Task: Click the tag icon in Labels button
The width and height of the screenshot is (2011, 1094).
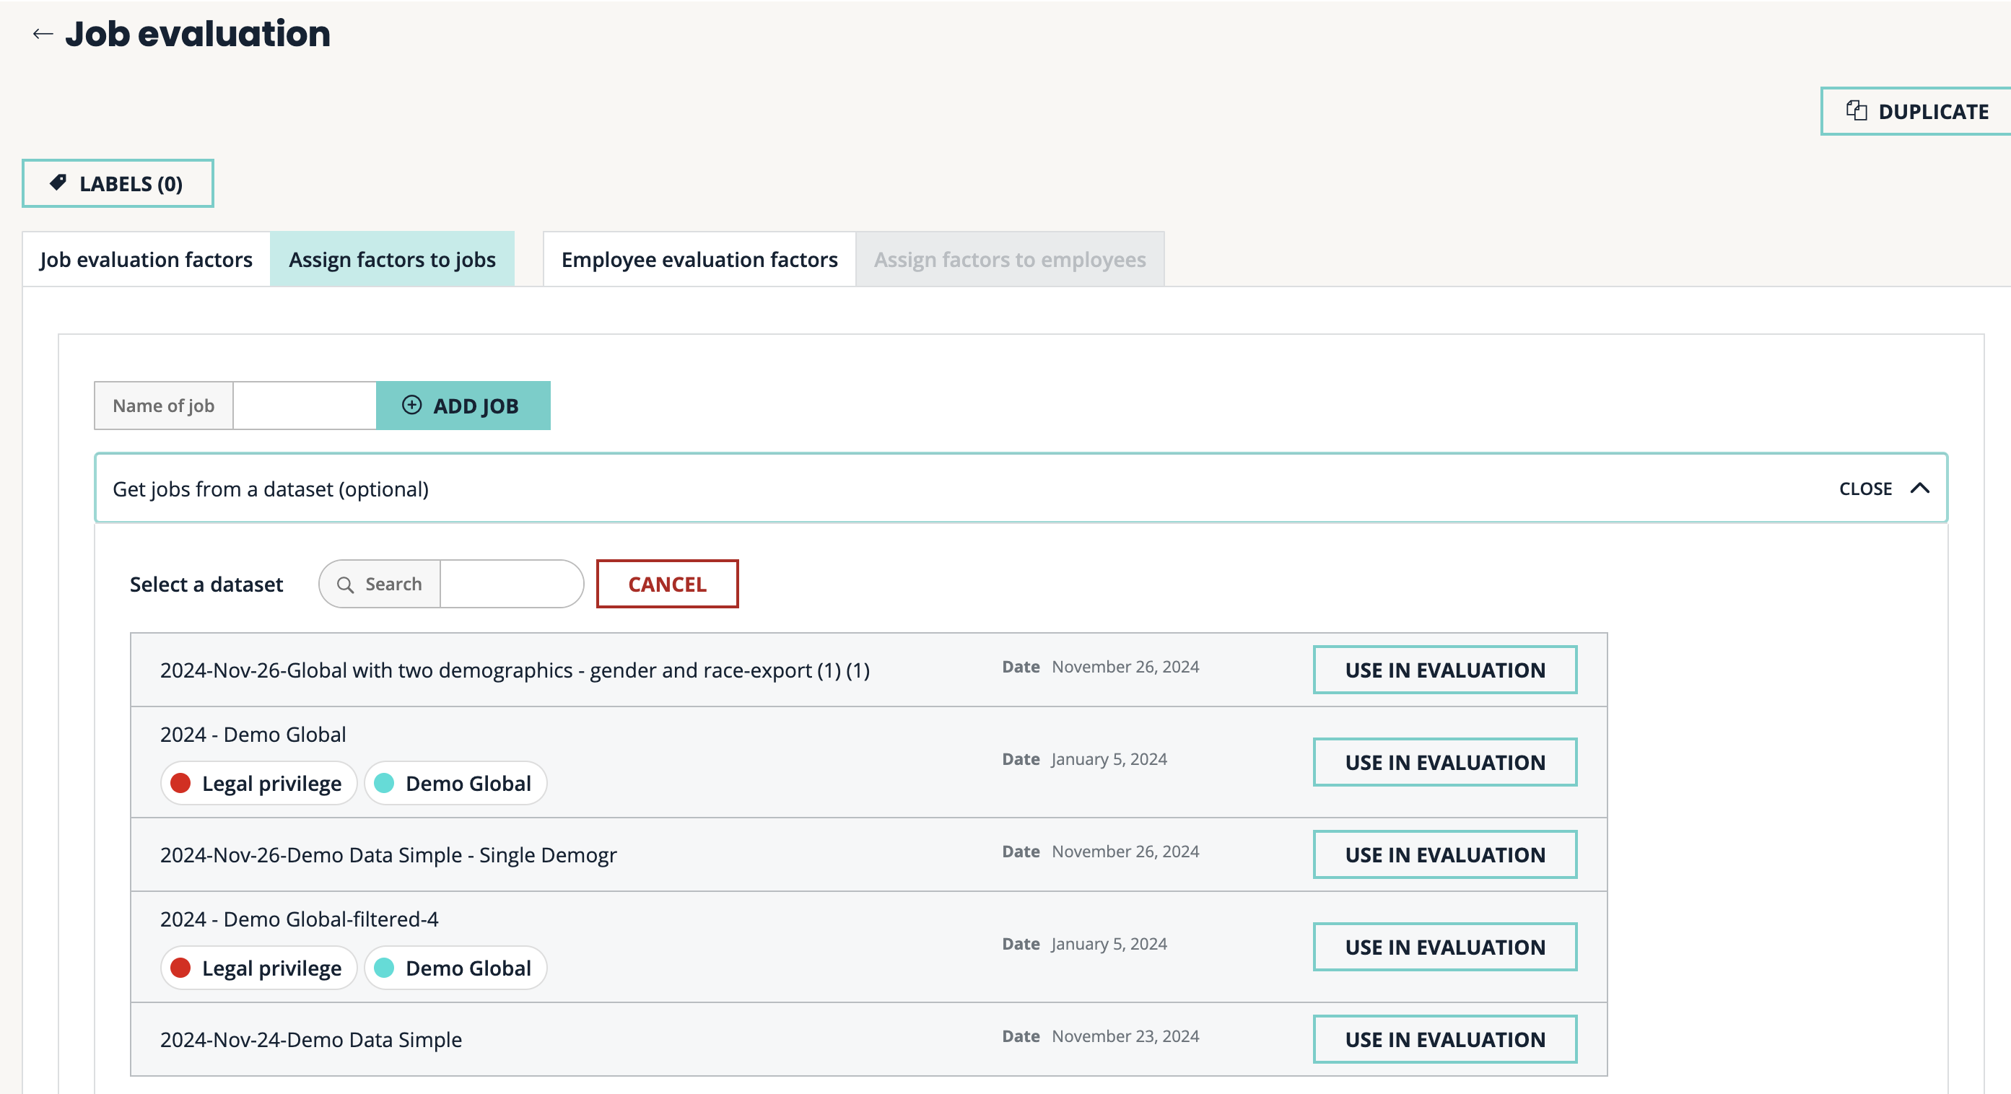Action: pyautogui.click(x=58, y=183)
